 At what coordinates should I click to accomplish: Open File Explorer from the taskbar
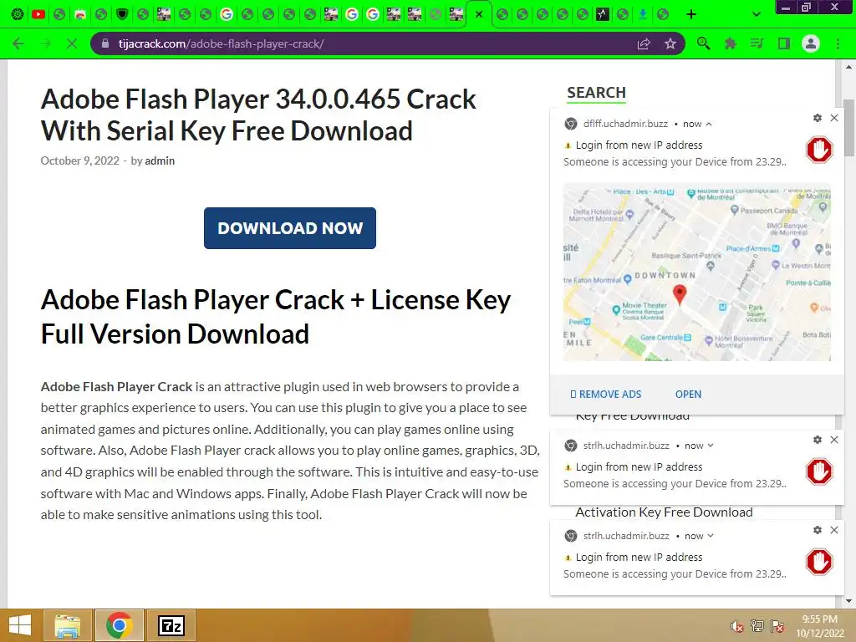(x=68, y=625)
